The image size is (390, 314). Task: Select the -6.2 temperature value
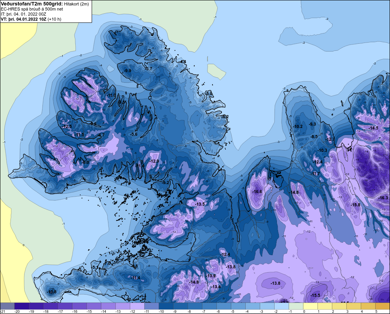tap(225, 117)
